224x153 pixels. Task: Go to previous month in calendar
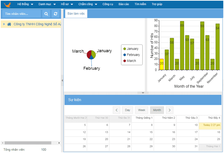click(117, 110)
